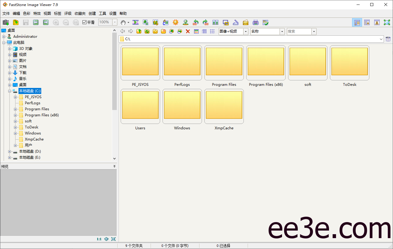Refresh the folder view
The width and height of the screenshot is (393, 249).
(x=147, y=31)
